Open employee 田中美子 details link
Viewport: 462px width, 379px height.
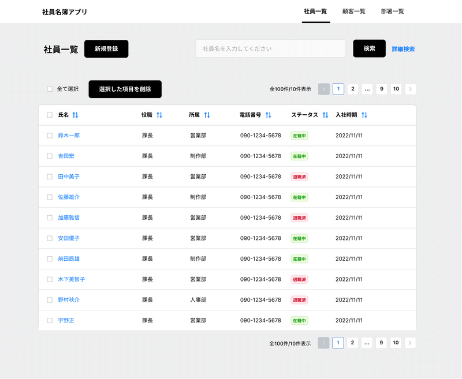69,177
